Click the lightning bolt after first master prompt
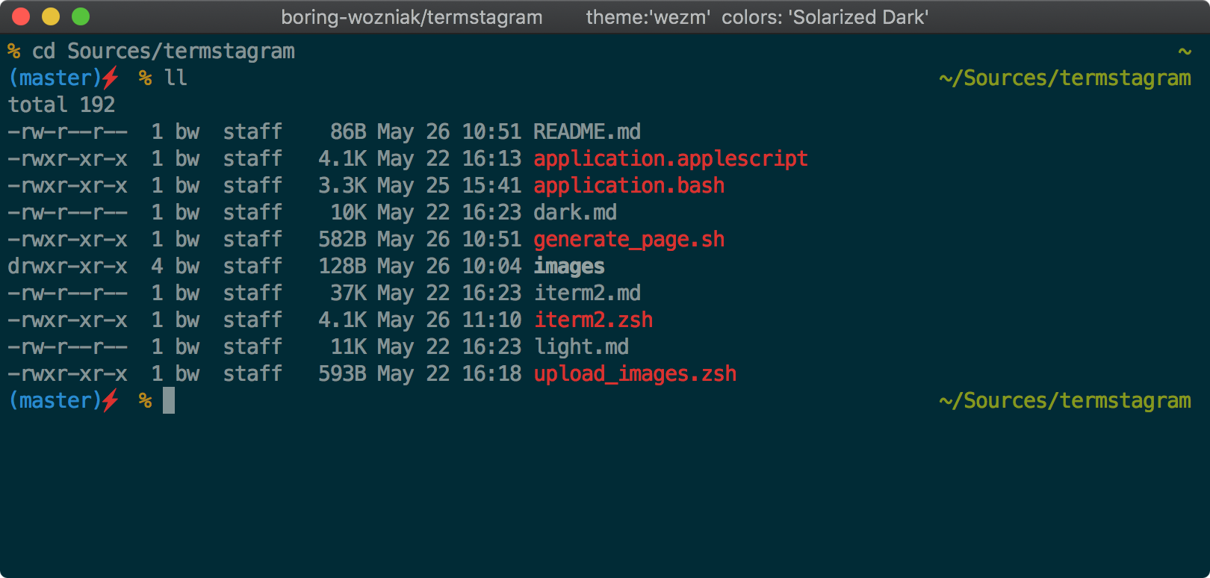The image size is (1210, 578). click(x=111, y=78)
